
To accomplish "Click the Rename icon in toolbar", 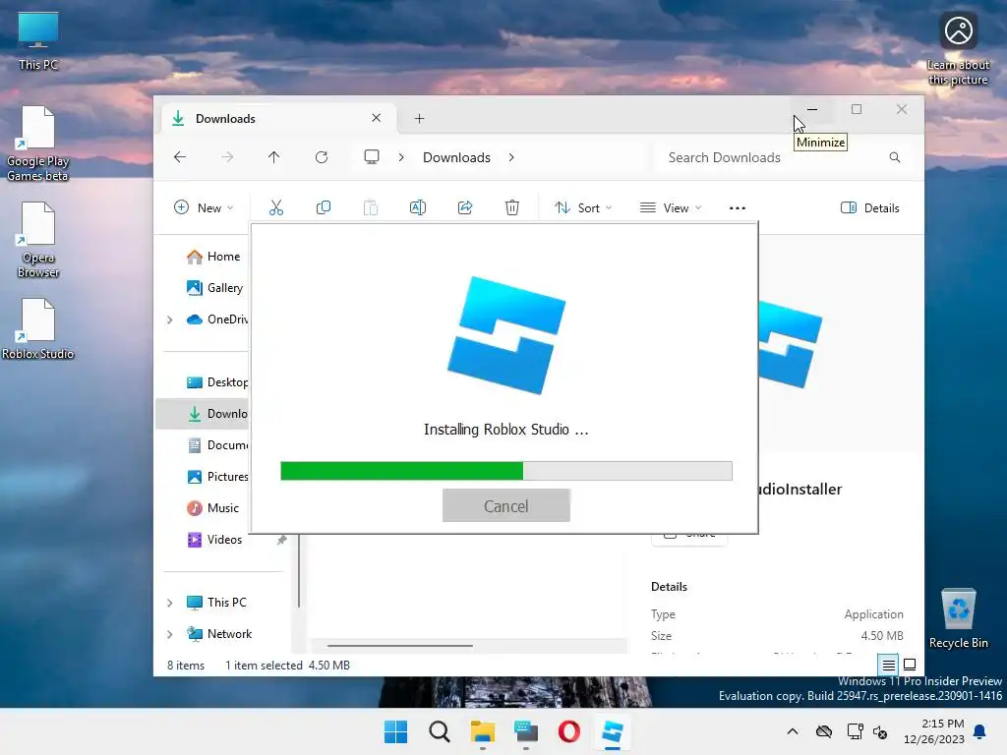I will [x=417, y=207].
